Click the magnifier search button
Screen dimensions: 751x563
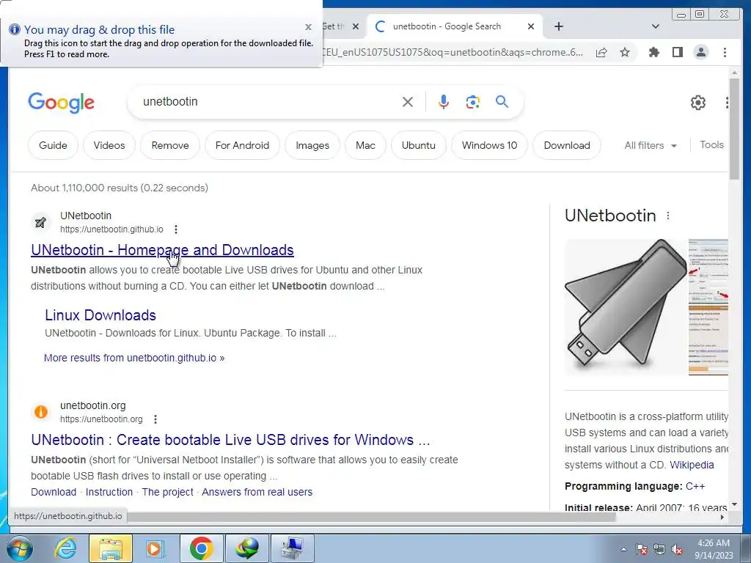click(x=502, y=101)
